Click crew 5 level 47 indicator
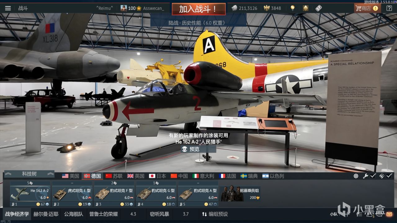This screenshot has width=397, height=223. click(x=211, y=204)
